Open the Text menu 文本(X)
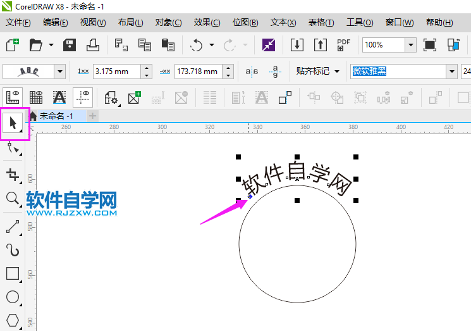 coord(283,23)
